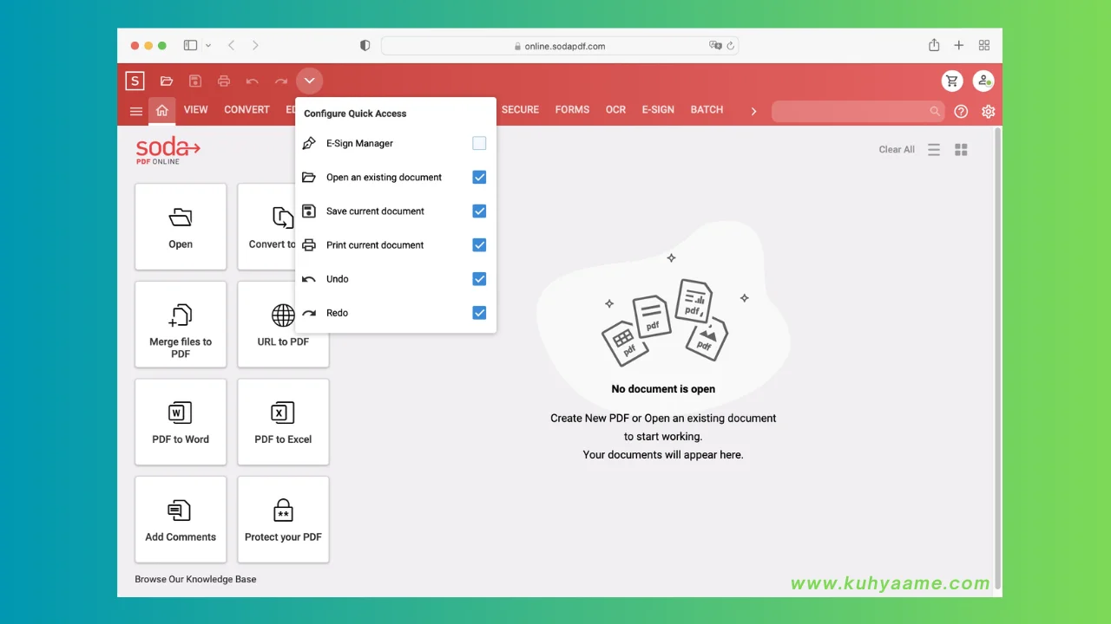This screenshot has height=624, width=1111.
Task: Uncheck the Redo checkbox
Action: click(479, 312)
